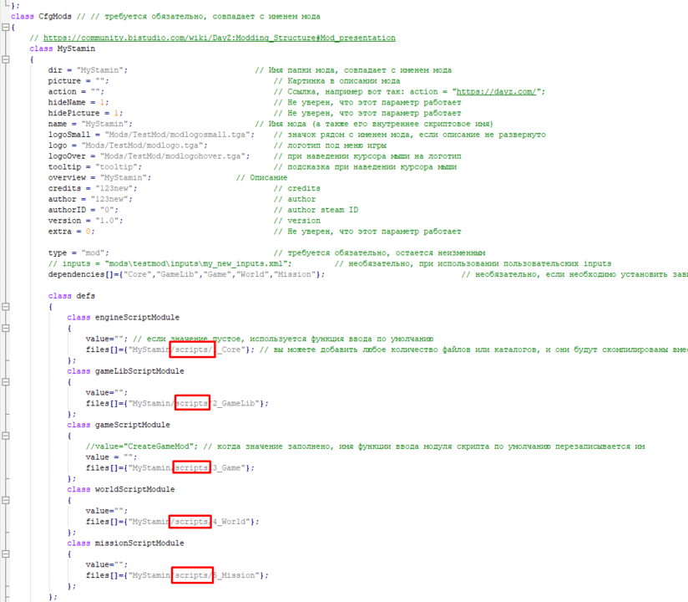Fold the gameScriptModule class block
Screen dimensions: 688x602
click(5, 436)
